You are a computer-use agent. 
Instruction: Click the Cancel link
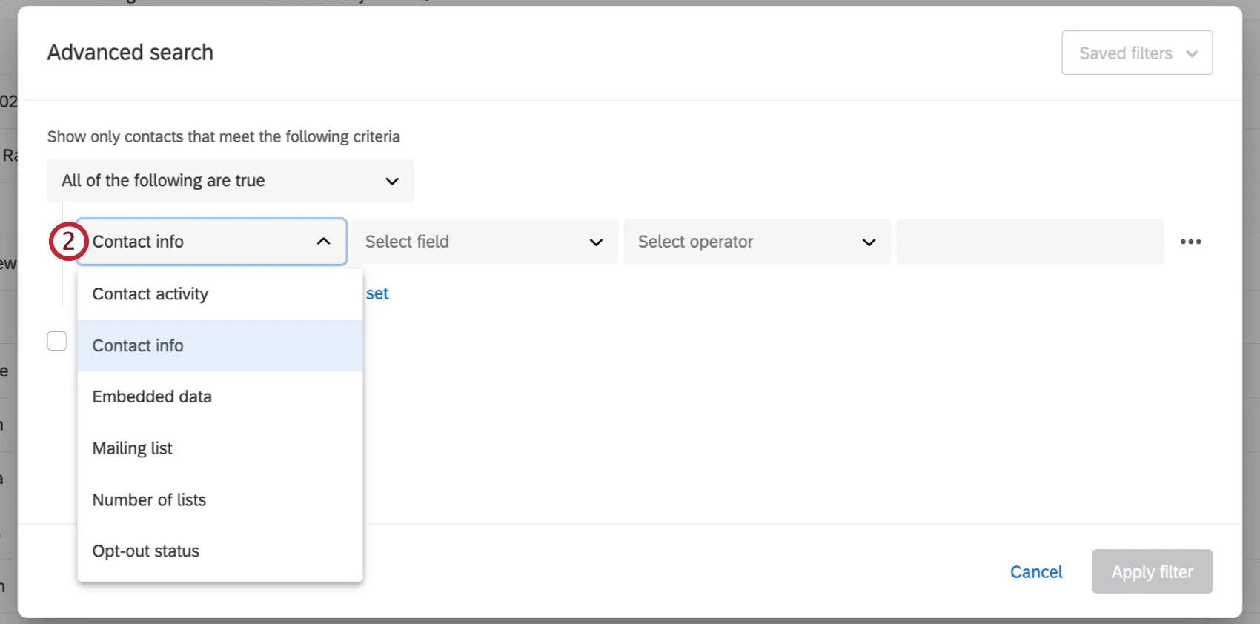1036,572
